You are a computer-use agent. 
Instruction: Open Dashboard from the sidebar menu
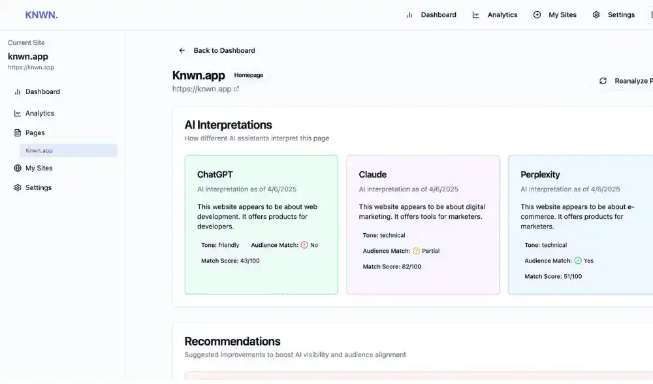pyautogui.click(x=42, y=91)
